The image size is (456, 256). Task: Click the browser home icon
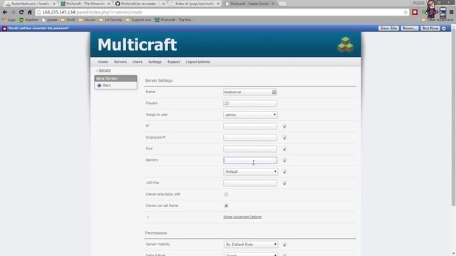[29, 12]
